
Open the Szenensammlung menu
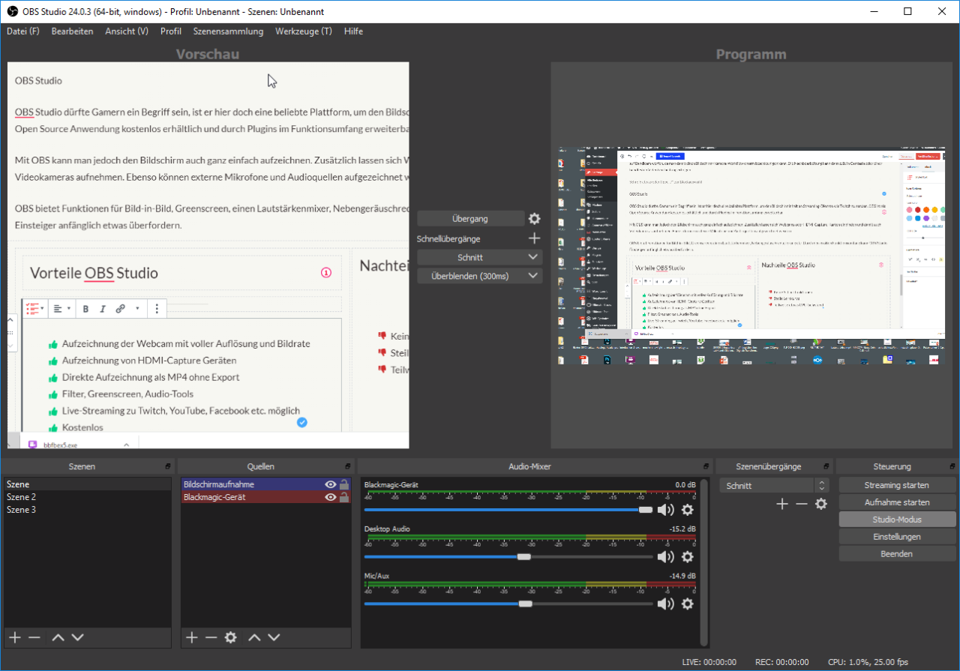(228, 31)
